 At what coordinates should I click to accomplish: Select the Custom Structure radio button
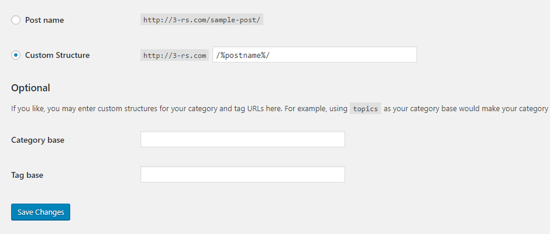(16, 55)
